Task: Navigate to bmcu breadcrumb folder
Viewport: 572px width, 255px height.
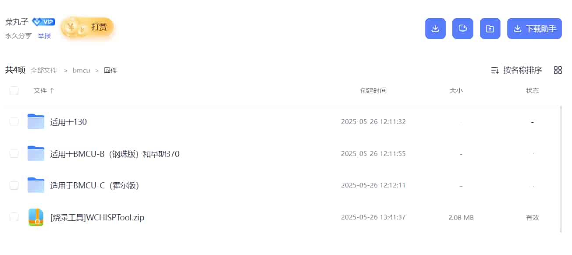Action: [81, 70]
